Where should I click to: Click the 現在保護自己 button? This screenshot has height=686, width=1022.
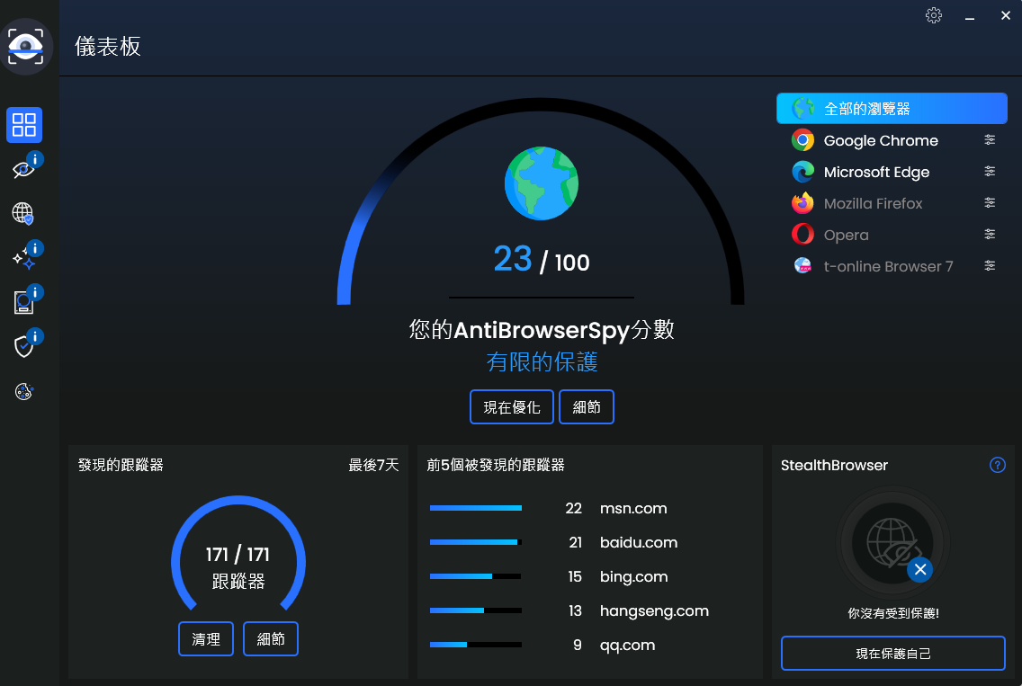click(893, 654)
